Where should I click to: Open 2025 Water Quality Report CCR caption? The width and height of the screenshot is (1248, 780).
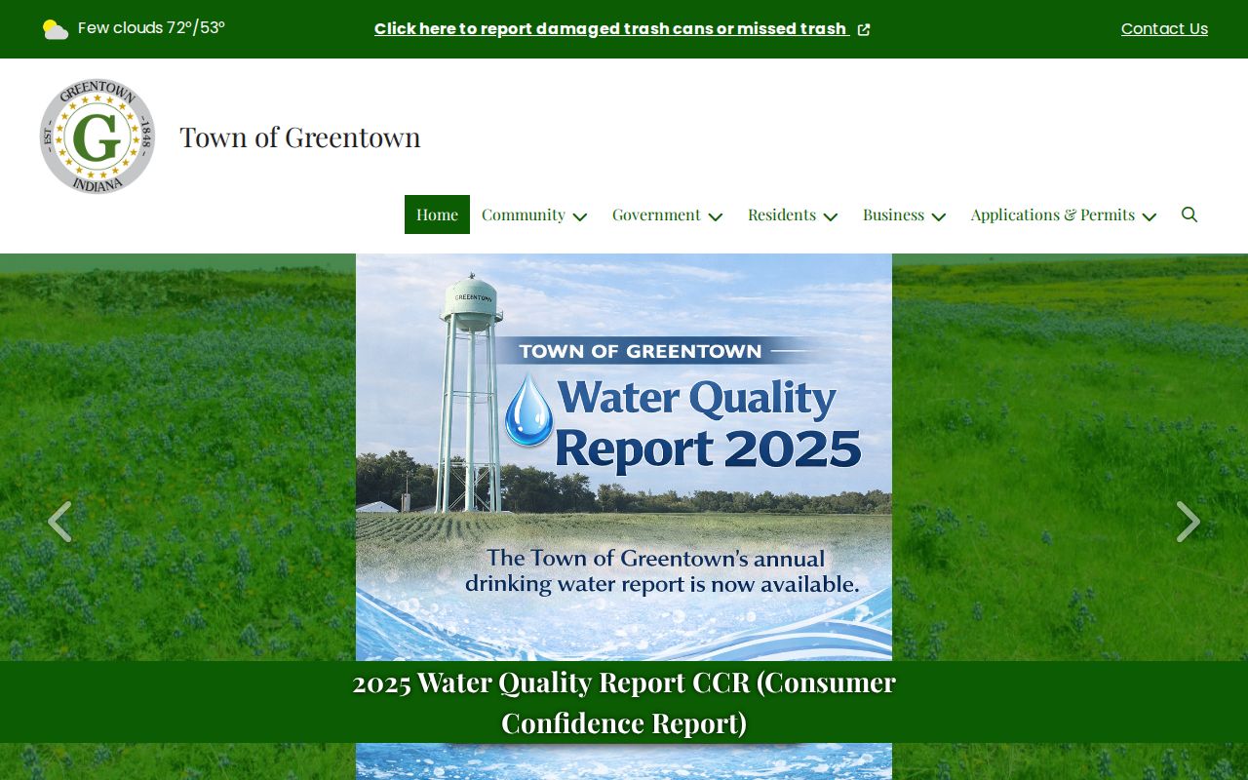coord(624,702)
